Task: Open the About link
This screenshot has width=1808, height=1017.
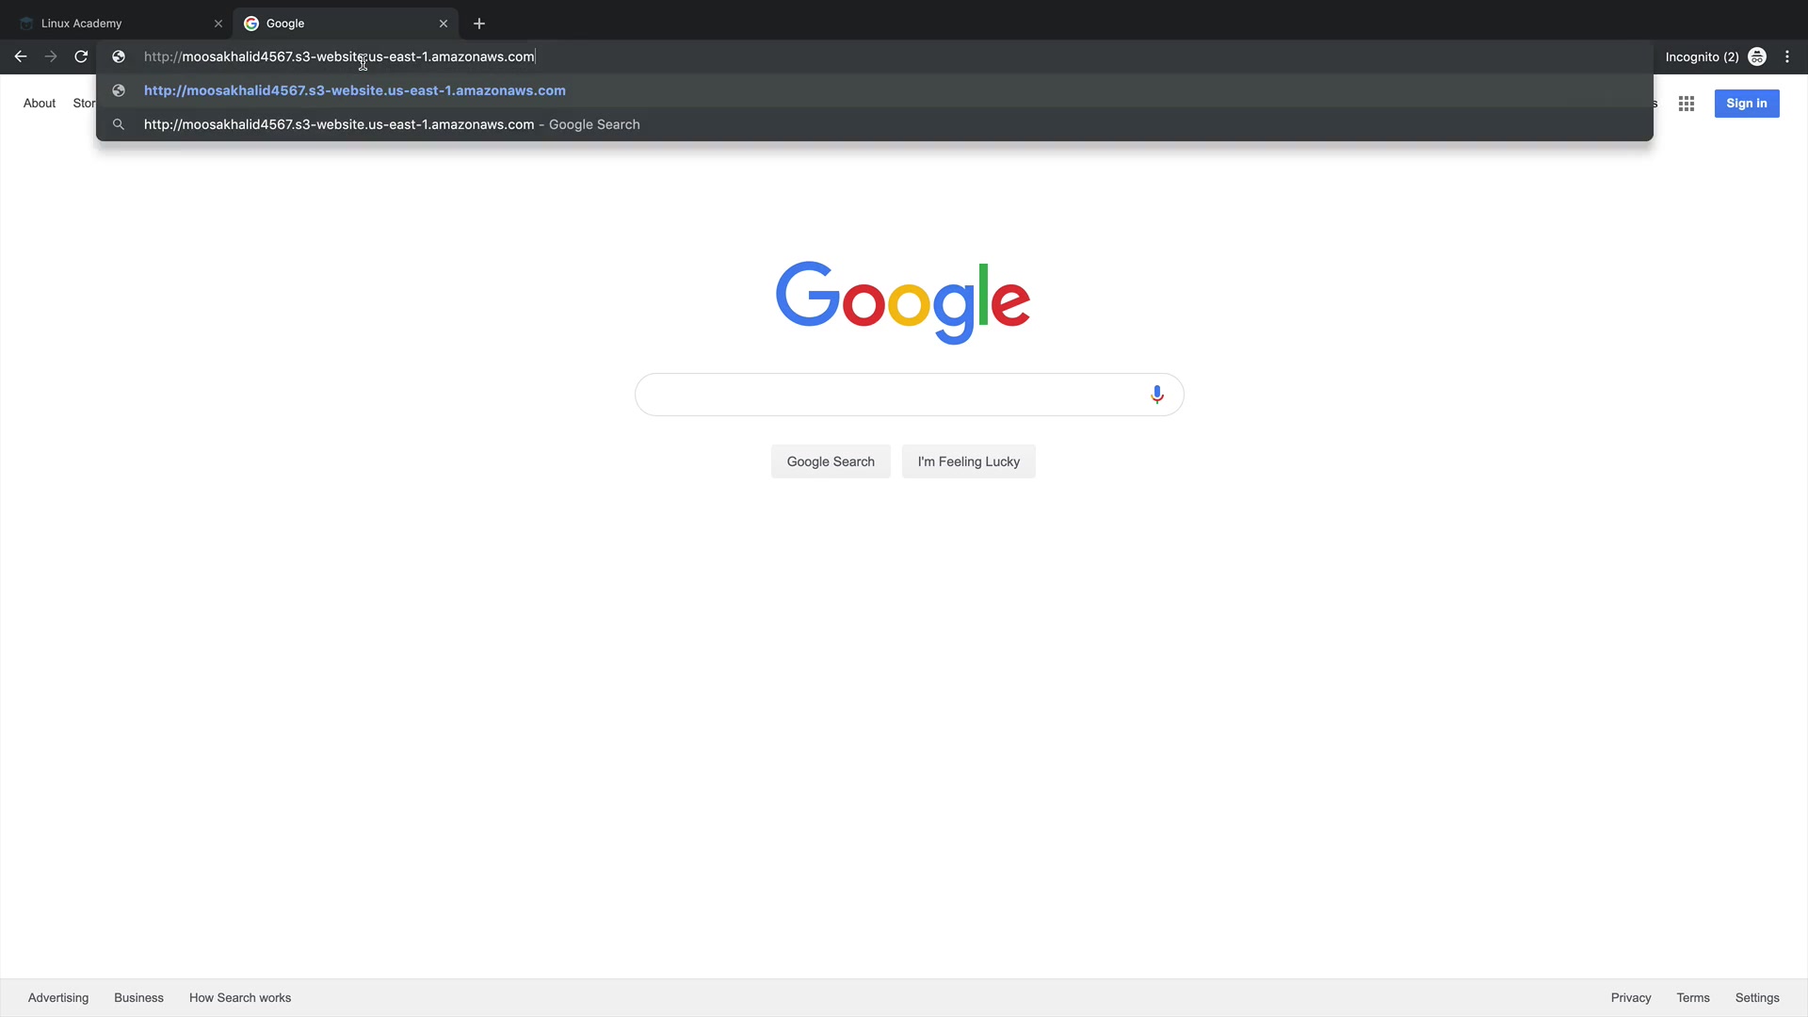Action: tap(40, 104)
